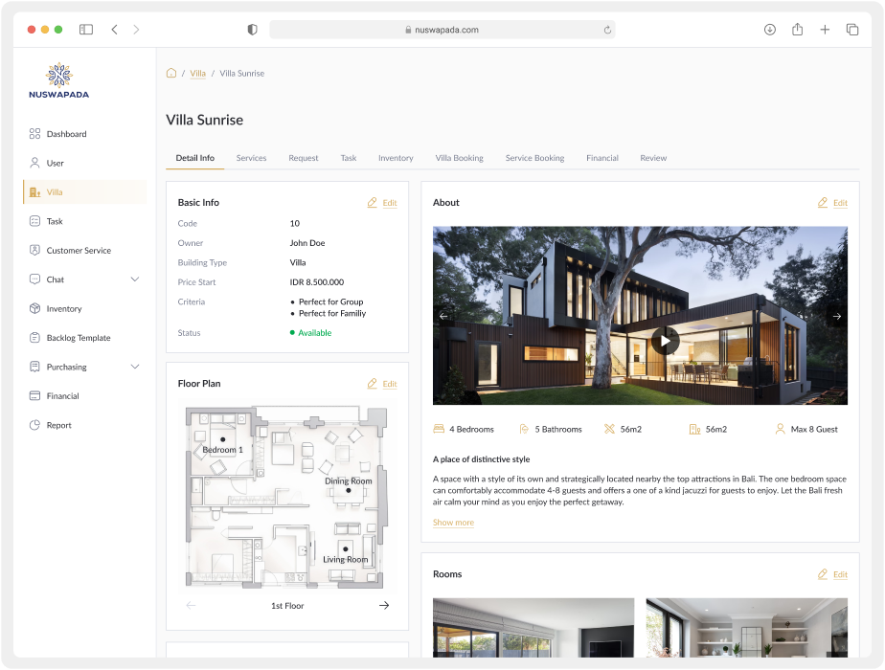Edit the Rooms section
The width and height of the screenshot is (885, 670).
click(x=832, y=574)
